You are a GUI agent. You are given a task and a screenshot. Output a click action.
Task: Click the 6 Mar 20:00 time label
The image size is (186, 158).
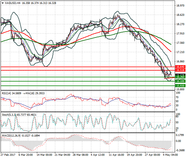click(x=26, y=155)
